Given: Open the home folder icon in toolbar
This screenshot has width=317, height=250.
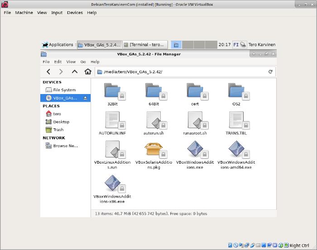Looking at the screenshot, I should pos(88,71).
